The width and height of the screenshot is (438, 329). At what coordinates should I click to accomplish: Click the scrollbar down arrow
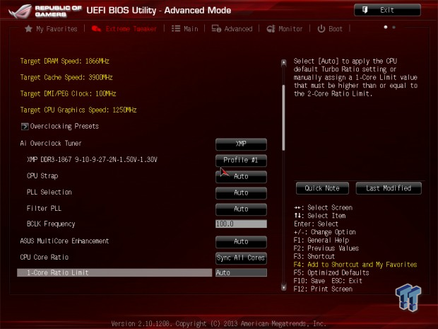[284, 287]
